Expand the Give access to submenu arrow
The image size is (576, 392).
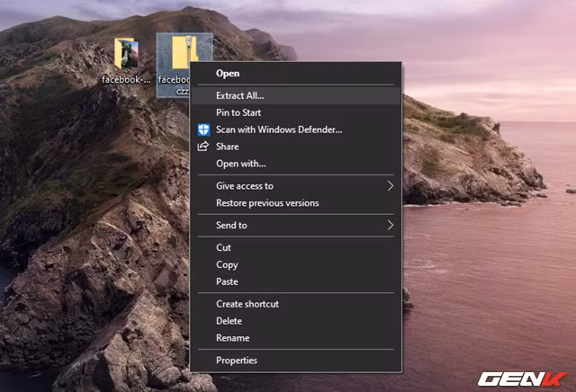coord(391,186)
